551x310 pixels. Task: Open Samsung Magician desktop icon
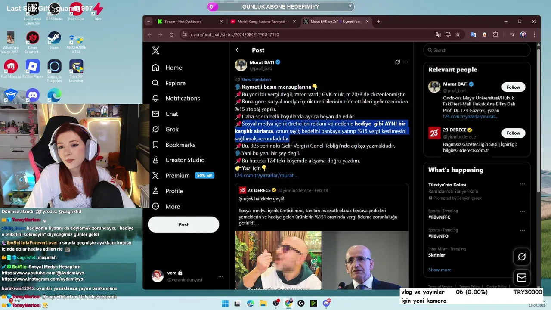pyautogui.click(x=54, y=71)
